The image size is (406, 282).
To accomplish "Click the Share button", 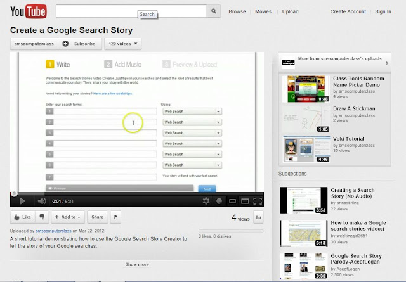I will (x=97, y=217).
